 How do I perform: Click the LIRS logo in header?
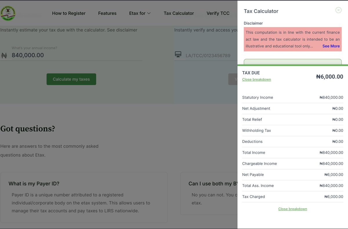pyautogui.click(x=8, y=13)
